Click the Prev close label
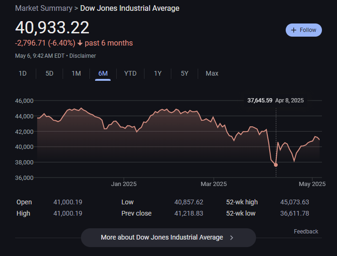Screen dimensions: 337x256 [x=136, y=214]
